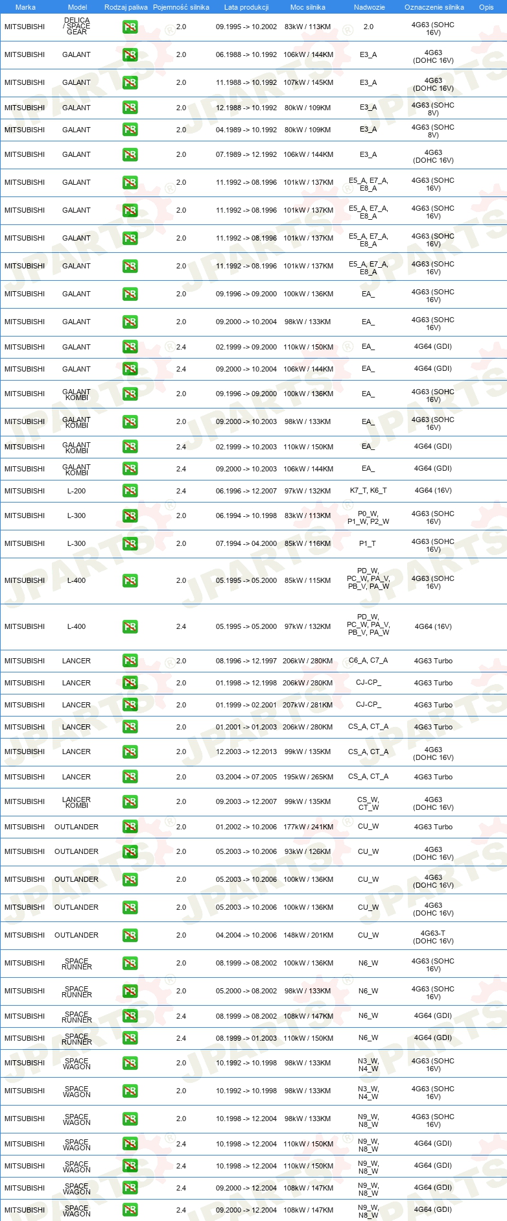Select the power cell '207kW / 281KM'
The image size is (507, 1221).
point(308,705)
